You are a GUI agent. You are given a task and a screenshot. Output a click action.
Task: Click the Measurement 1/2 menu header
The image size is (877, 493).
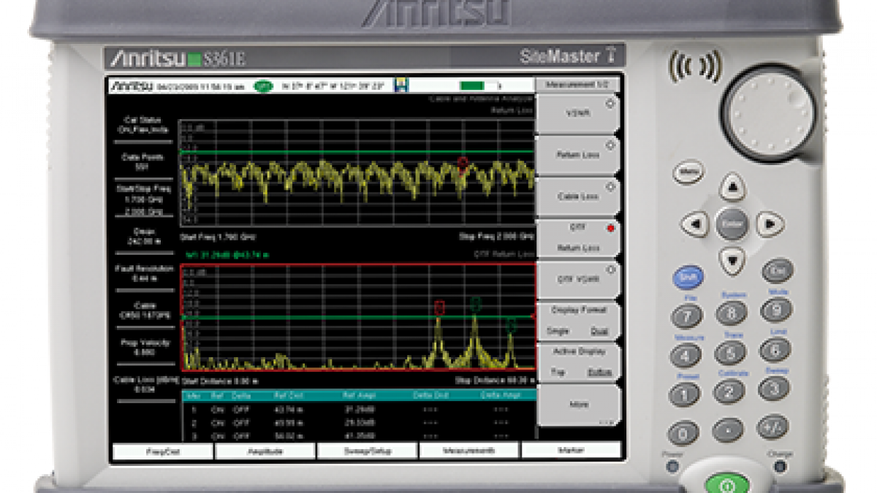(x=577, y=85)
